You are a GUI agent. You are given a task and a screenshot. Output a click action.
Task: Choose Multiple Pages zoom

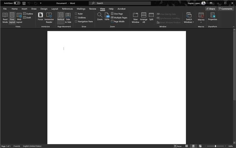tap(119, 18)
